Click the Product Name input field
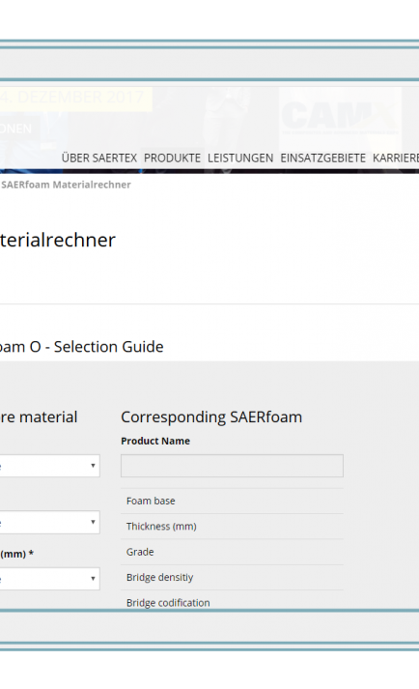 point(232,466)
